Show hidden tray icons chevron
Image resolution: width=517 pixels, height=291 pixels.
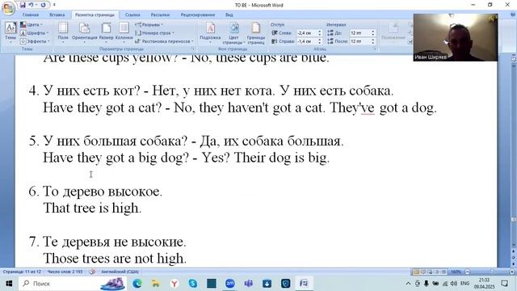[x=408, y=284]
